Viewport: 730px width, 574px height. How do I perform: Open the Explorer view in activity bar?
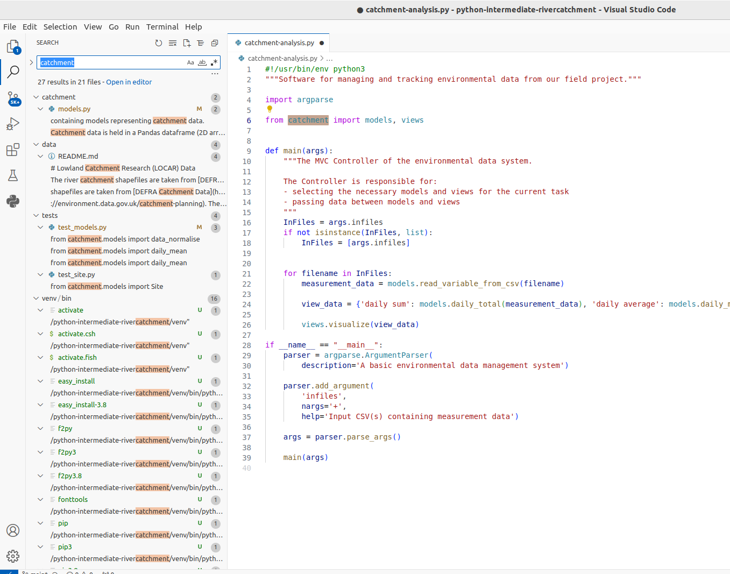coord(13,47)
